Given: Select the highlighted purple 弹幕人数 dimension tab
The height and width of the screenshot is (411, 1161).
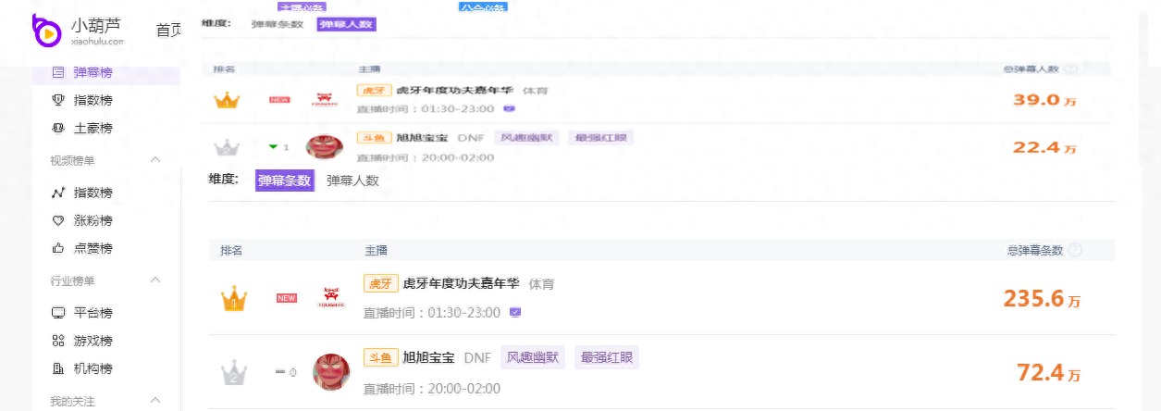Looking at the screenshot, I should coord(346,24).
